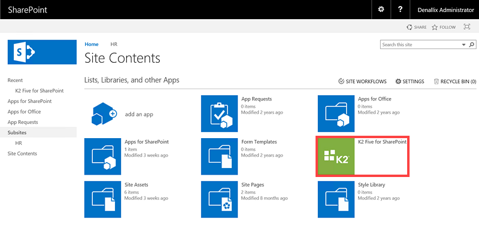Select the HR top navigation link
The image size is (479, 238).
tap(114, 44)
